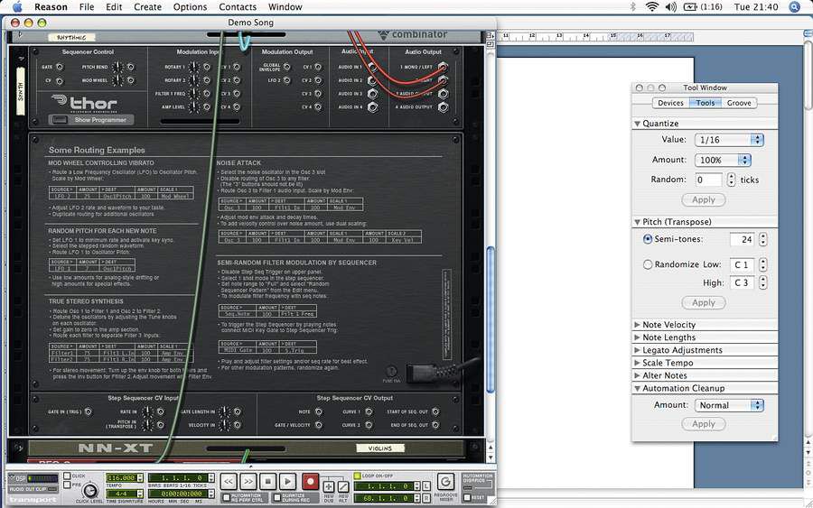Click Thor's Gate CV input jack
This screenshot has height=508, width=813.
point(59,68)
